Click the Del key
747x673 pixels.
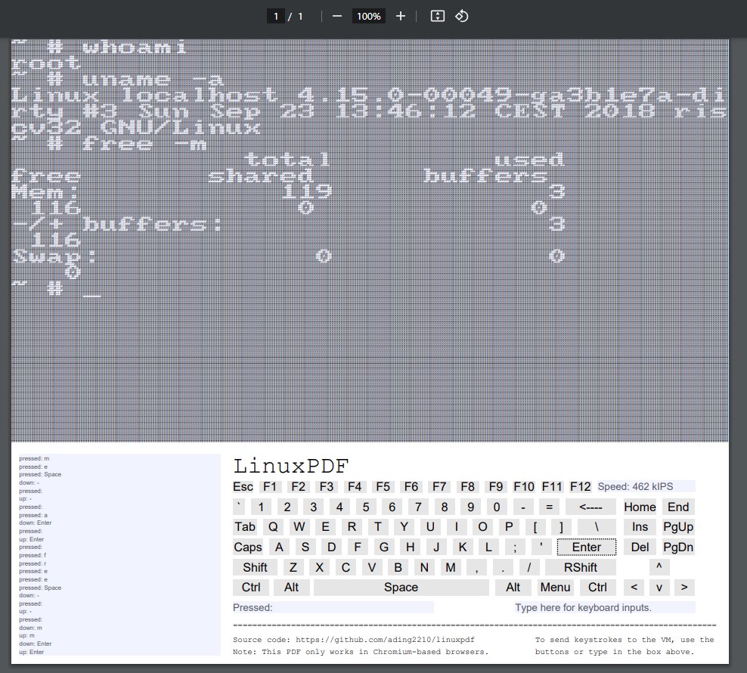pos(640,547)
